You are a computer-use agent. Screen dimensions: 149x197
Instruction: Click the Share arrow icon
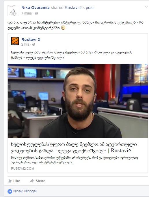coord(32,181)
